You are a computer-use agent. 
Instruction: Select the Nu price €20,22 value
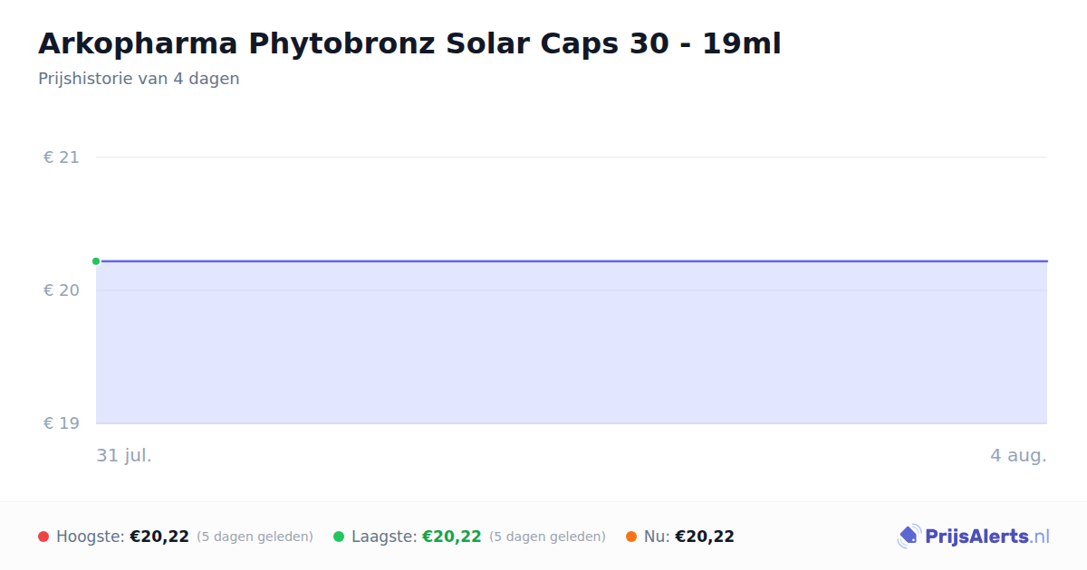coord(705,537)
